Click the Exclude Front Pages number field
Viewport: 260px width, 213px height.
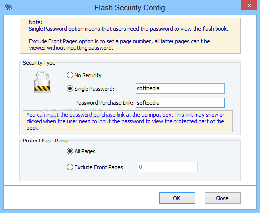coord(168,167)
